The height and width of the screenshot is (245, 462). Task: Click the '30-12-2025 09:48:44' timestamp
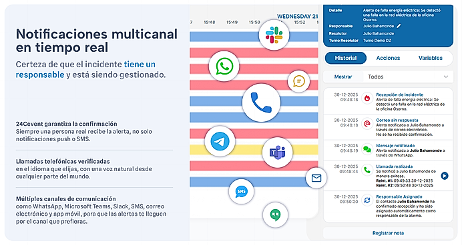pos(346,168)
